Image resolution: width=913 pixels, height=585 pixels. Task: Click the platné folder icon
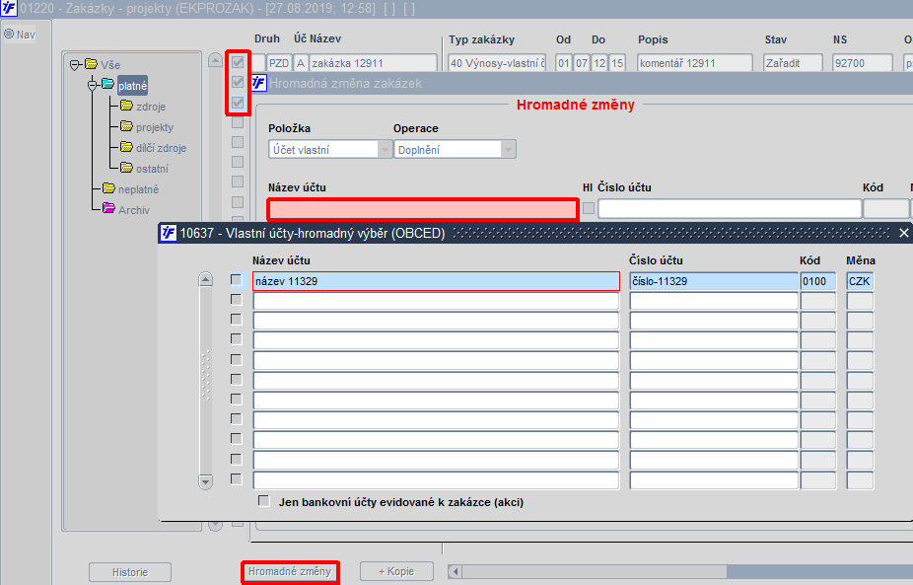[108, 84]
